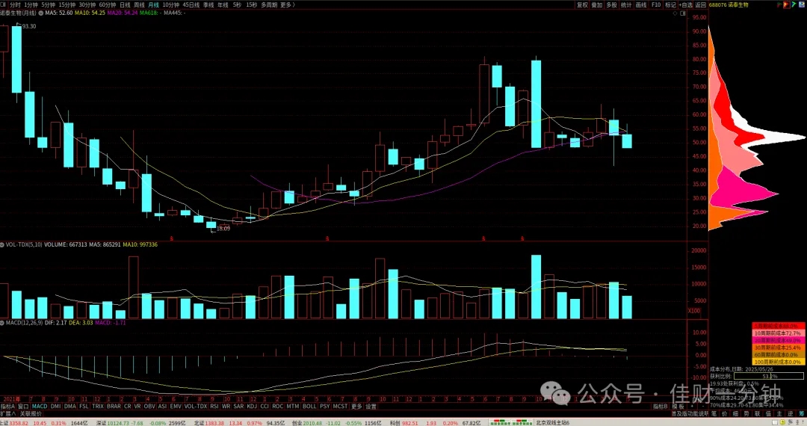Click 北京双线主站6 server status
Viewport: 807px width, 426px height.
tap(553, 423)
